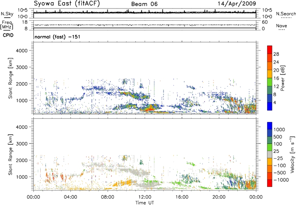The width and height of the screenshot is (296, 205).
Task: Click the velocity colorbar segment between -25 and -100
Action: 270,162
